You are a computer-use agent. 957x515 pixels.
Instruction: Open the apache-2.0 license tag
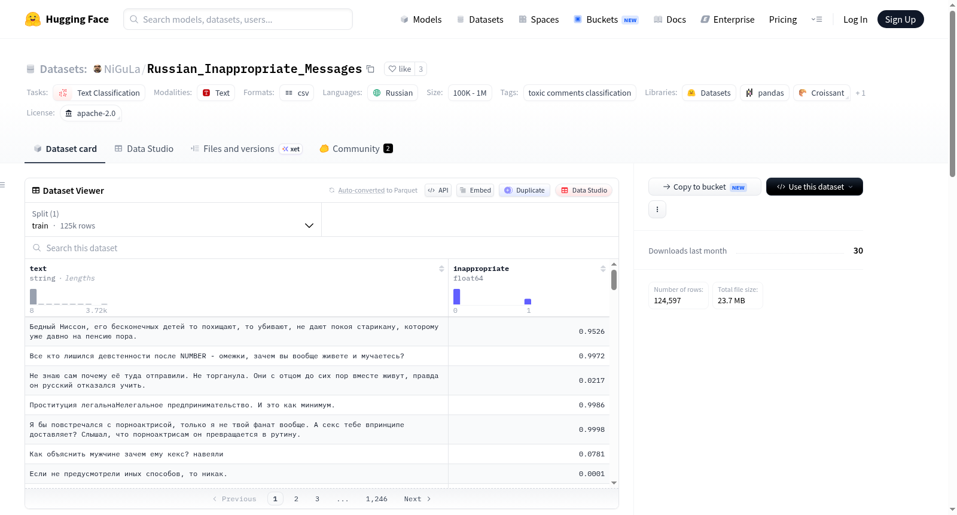coord(90,113)
